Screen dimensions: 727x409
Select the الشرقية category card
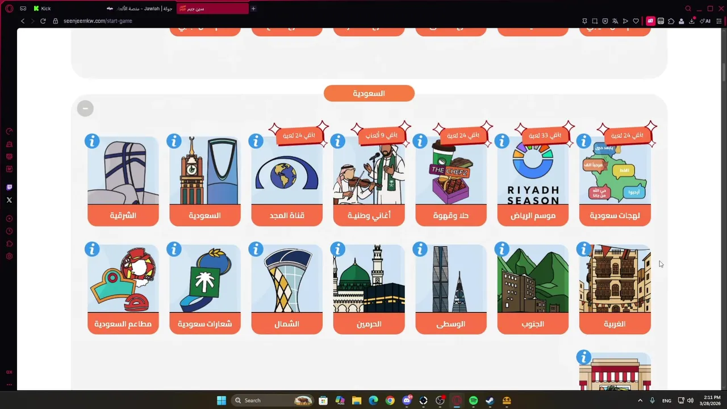click(123, 181)
